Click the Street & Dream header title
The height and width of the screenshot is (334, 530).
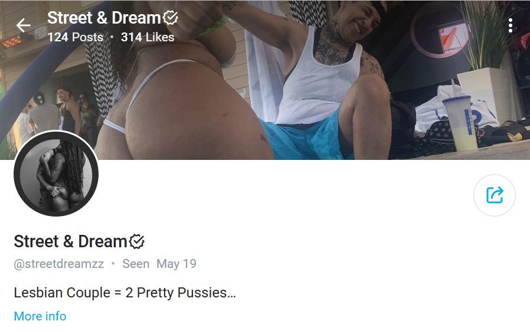[104, 18]
